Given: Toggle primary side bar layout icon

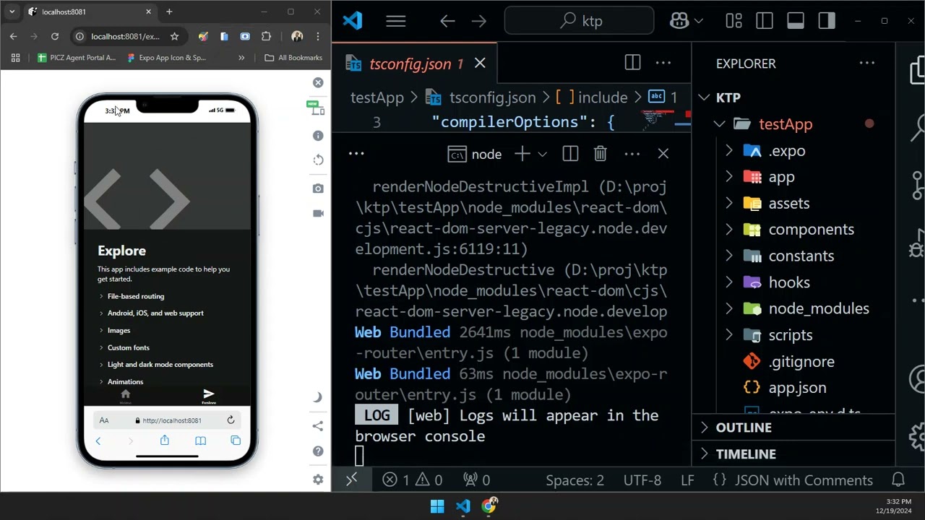Looking at the screenshot, I should (765, 21).
